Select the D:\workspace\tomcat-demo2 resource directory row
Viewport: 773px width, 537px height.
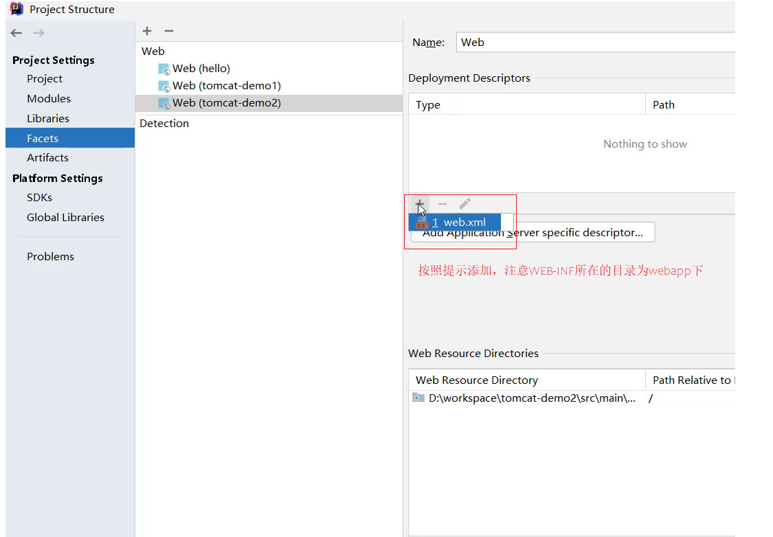pyautogui.click(x=572, y=398)
